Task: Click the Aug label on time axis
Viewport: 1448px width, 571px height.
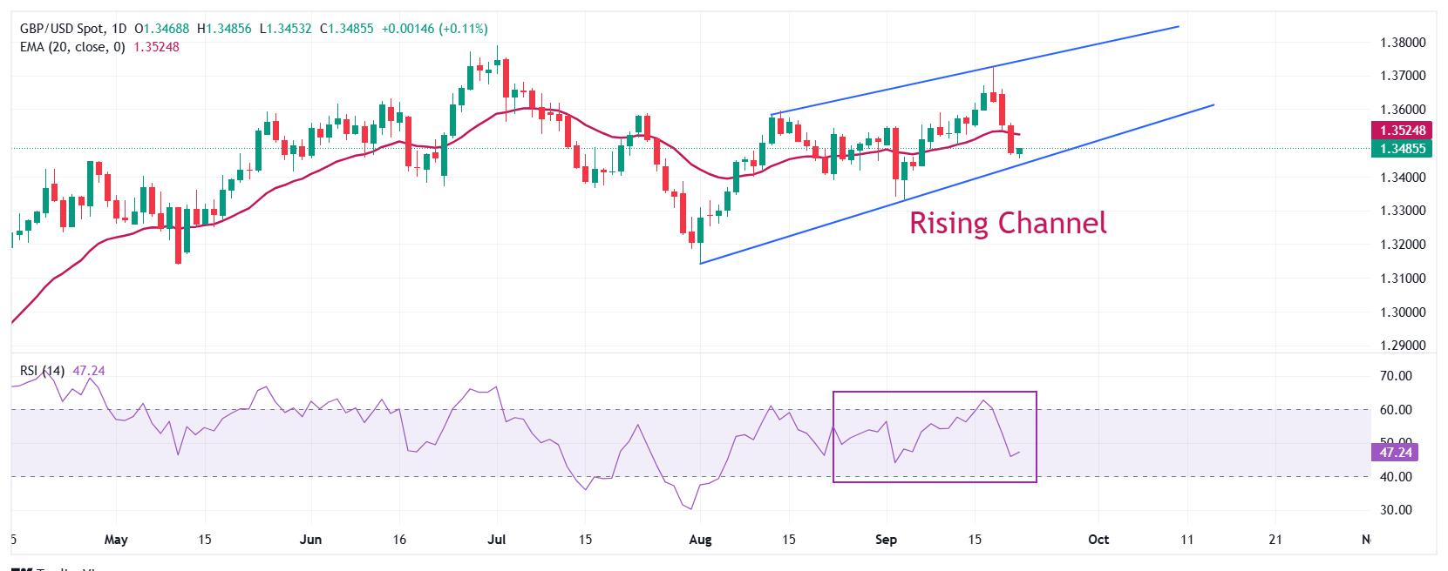Action: click(x=700, y=540)
